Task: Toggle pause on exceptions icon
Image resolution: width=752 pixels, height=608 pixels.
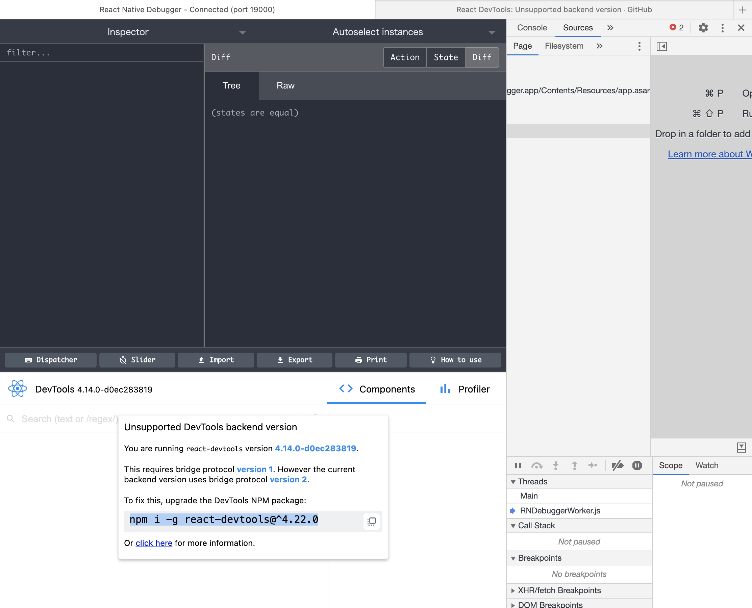Action: pyautogui.click(x=637, y=465)
